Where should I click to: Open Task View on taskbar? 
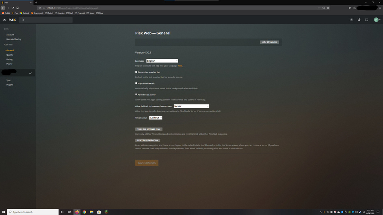coord(69,212)
